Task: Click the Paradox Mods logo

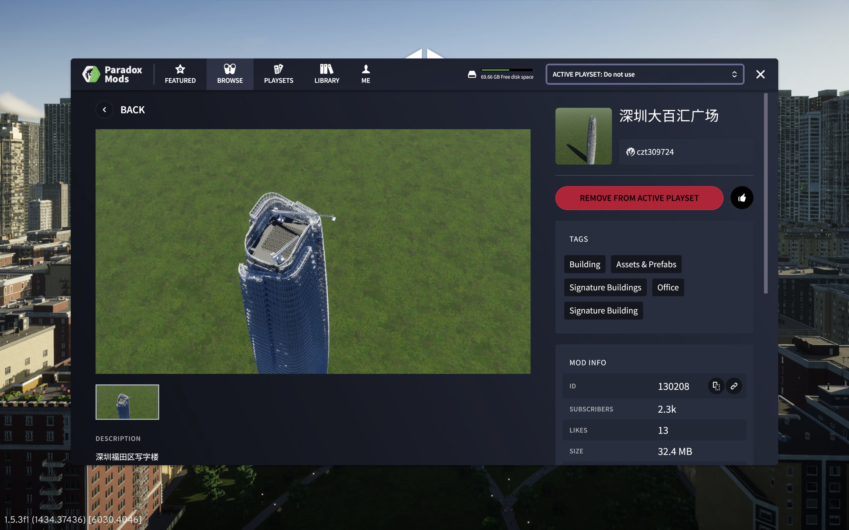Action: (x=112, y=74)
